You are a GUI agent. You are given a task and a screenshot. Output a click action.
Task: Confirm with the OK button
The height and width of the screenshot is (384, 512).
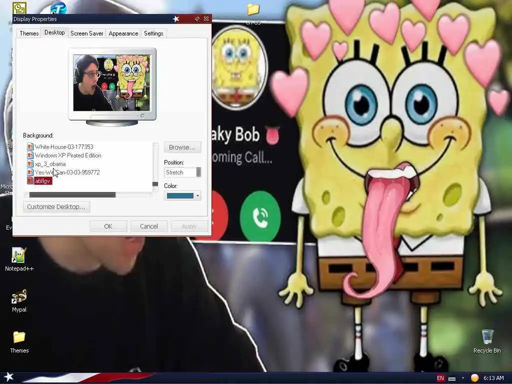[108, 226]
